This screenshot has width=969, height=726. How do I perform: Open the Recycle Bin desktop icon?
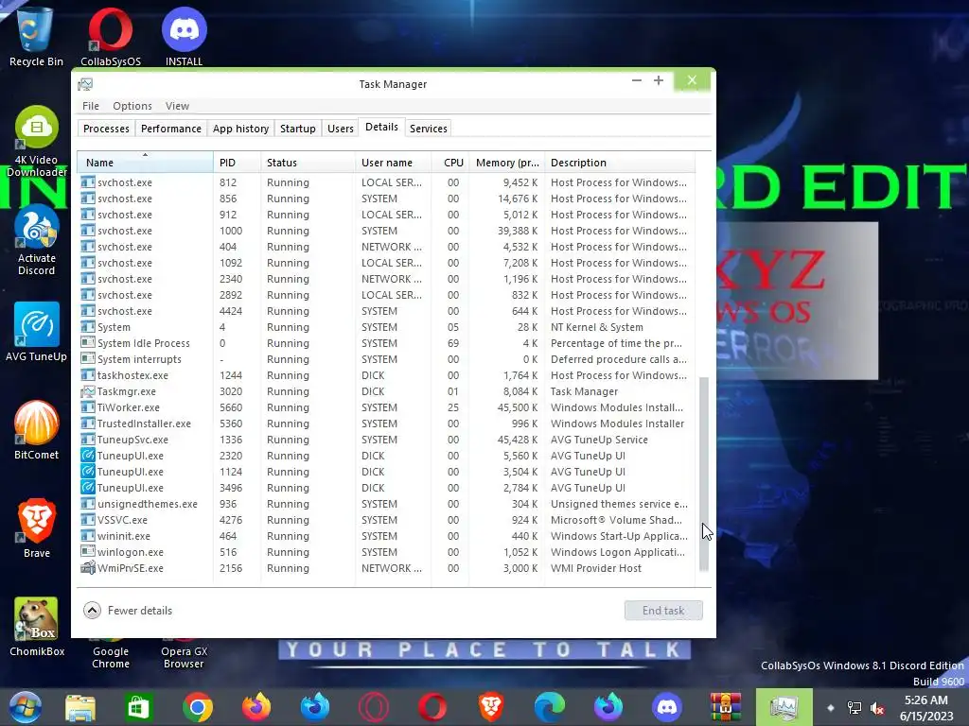(36, 35)
